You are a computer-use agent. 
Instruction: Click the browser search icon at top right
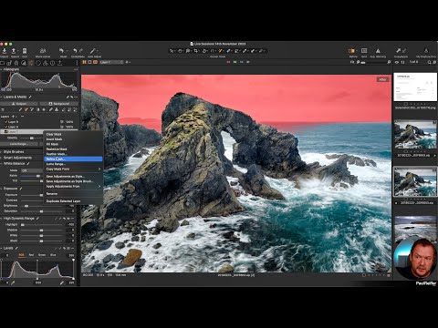click(429, 62)
